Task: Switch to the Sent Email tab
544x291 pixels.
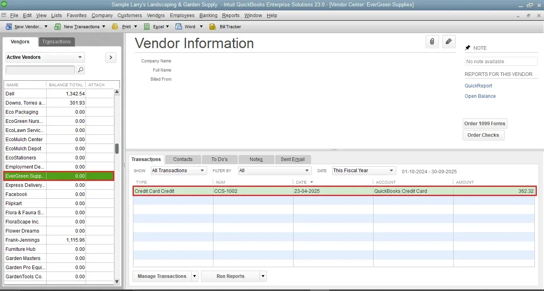Action: (x=293, y=159)
